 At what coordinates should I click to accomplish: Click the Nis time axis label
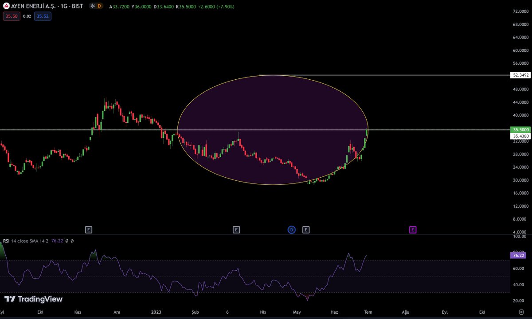pyautogui.click(x=264, y=312)
